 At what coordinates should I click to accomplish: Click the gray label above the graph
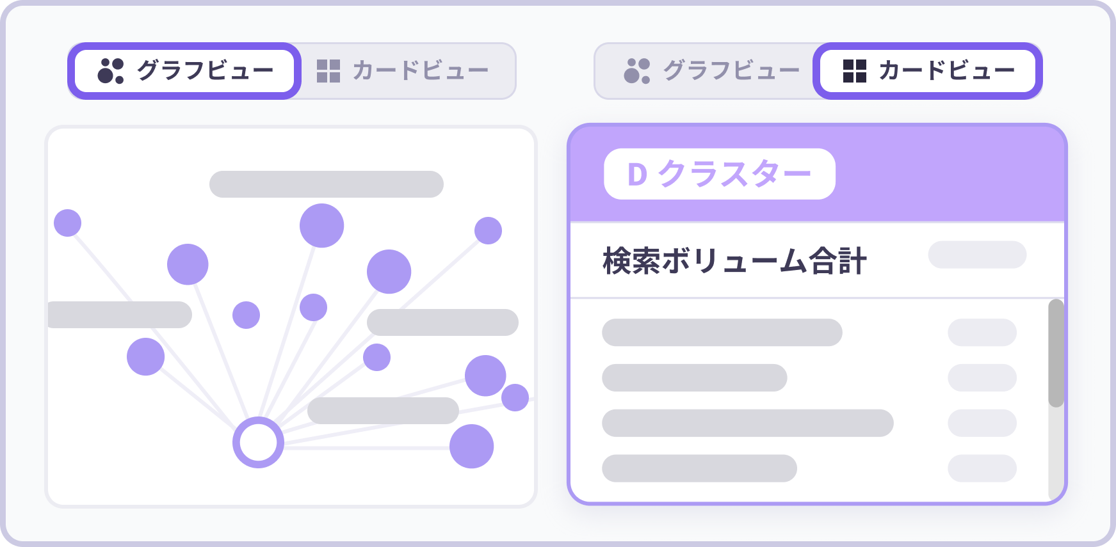point(326,184)
